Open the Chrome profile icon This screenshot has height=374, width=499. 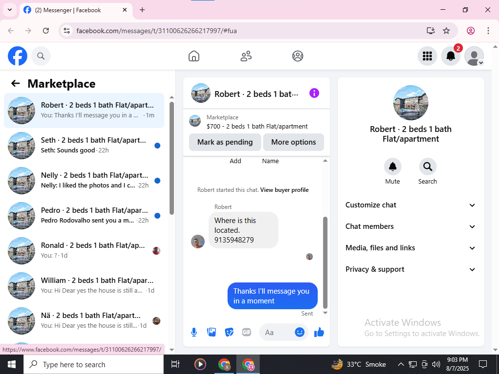click(471, 31)
